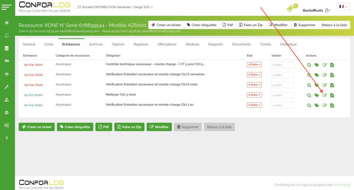The height and width of the screenshot is (190, 354).
Task: Open the notifications bell in the sidebar
Action: [x=7, y=36]
